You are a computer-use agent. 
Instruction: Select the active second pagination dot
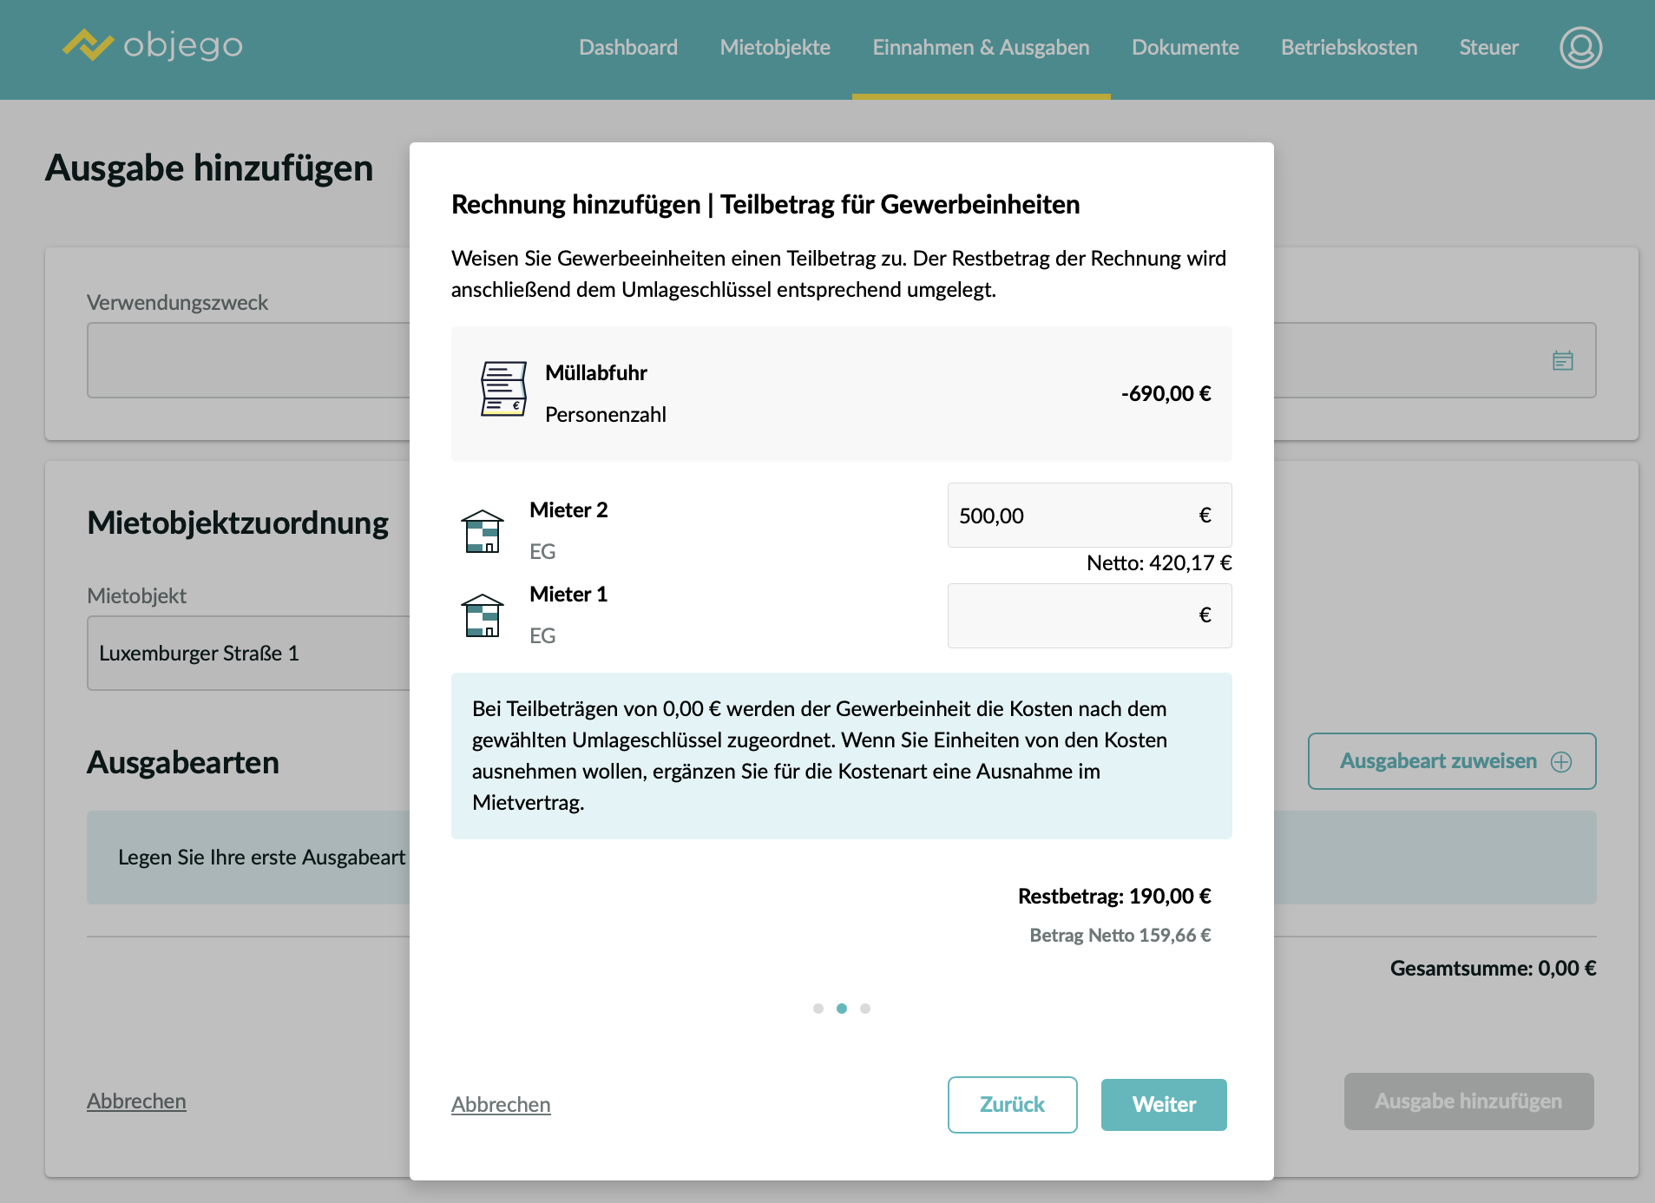coord(842,1009)
